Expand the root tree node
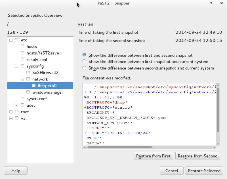The image size is (227, 179). 11,112
